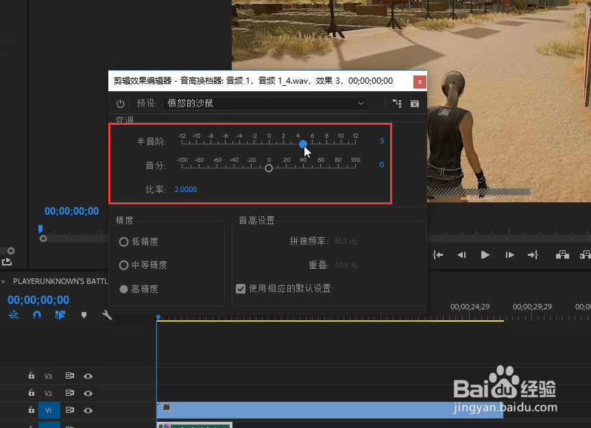The image size is (591, 428).
Task: Select the 高精度 radio button
Action: (123, 289)
